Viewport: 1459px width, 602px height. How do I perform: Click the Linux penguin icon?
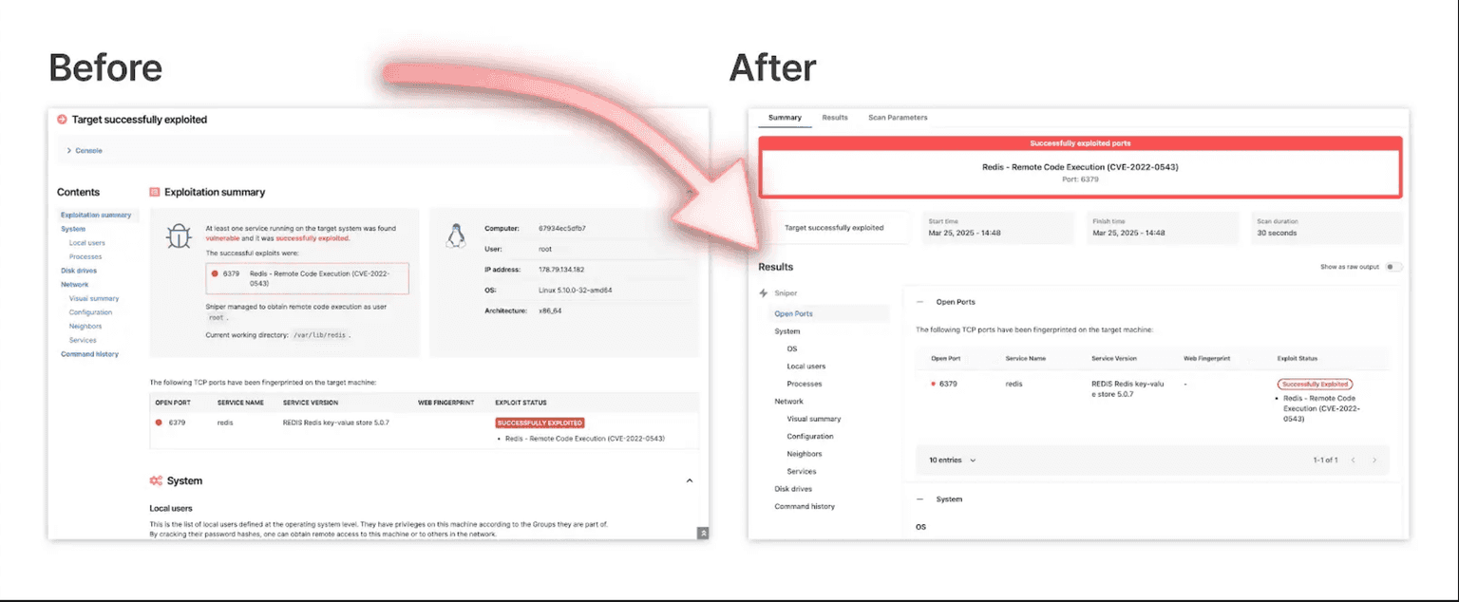pyautogui.click(x=455, y=235)
